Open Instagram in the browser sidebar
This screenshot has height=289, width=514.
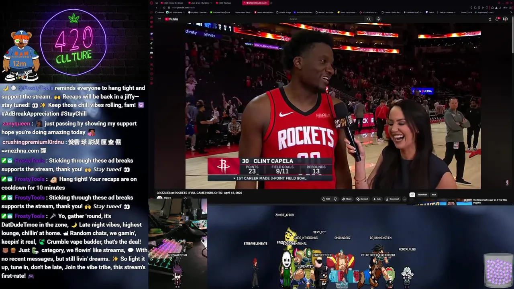click(x=151, y=39)
